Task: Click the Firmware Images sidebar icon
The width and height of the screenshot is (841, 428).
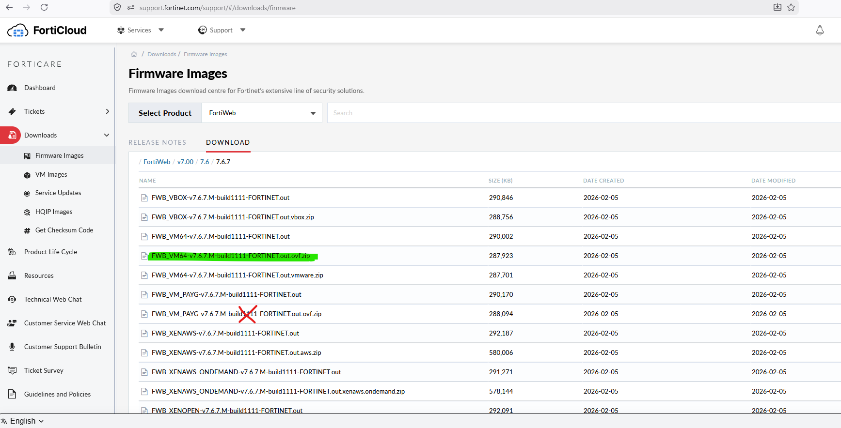Action: coord(27,156)
